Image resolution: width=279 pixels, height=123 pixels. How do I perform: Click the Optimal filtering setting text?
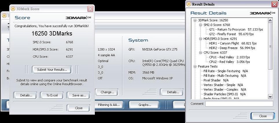click(x=103, y=61)
